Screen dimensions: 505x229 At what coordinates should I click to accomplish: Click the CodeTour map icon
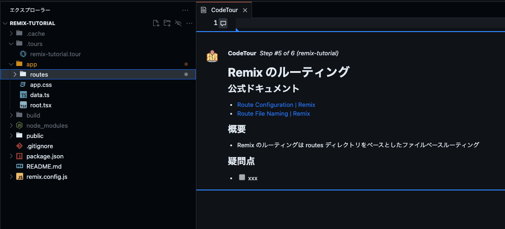212,57
